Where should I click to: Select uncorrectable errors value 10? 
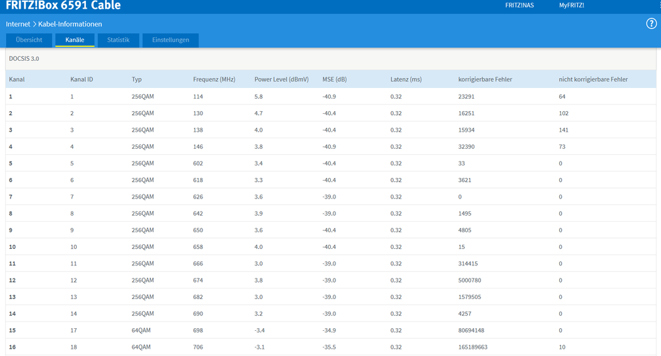click(562, 347)
